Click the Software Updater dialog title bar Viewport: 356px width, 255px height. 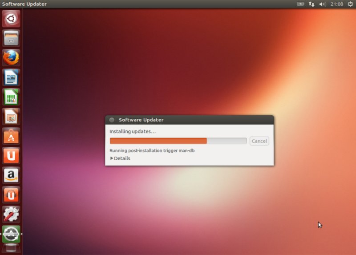(190, 120)
